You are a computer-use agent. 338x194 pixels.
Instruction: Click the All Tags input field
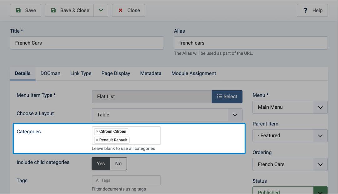(126, 181)
